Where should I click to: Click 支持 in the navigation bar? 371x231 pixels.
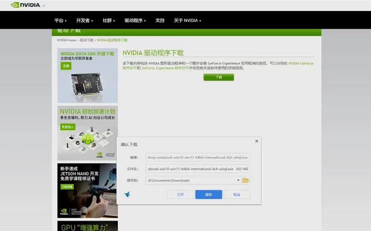tap(160, 20)
